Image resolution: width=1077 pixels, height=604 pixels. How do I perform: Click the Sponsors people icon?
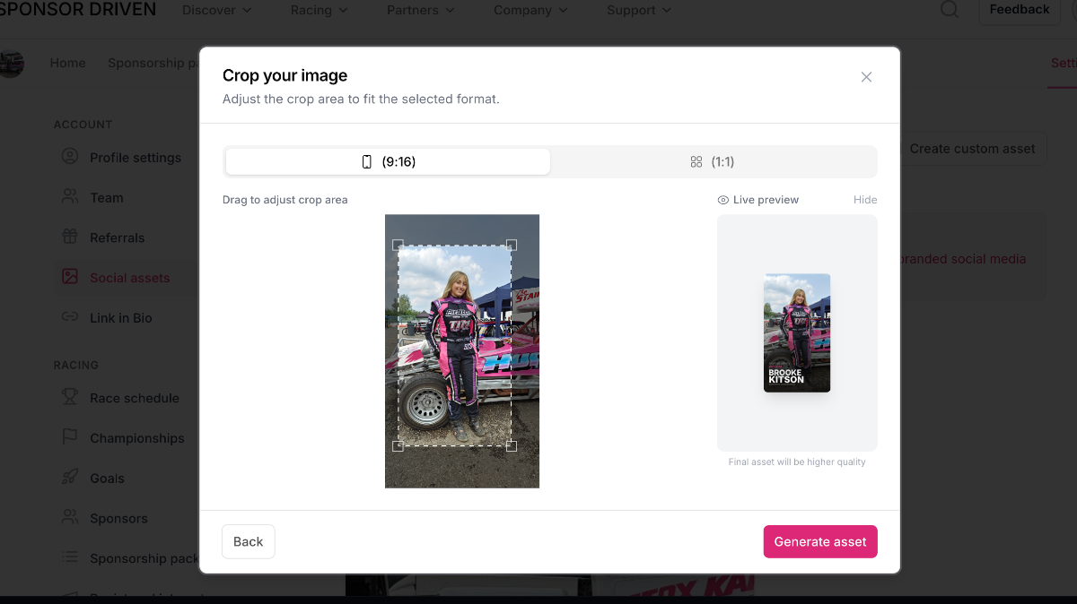(x=70, y=517)
